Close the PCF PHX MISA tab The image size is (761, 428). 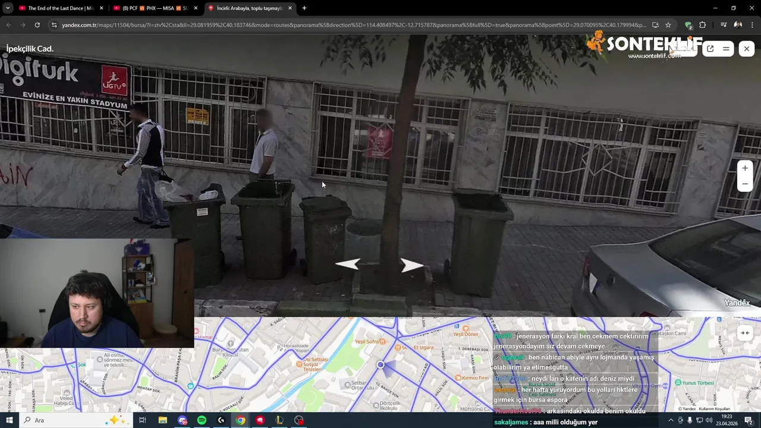click(196, 8)
